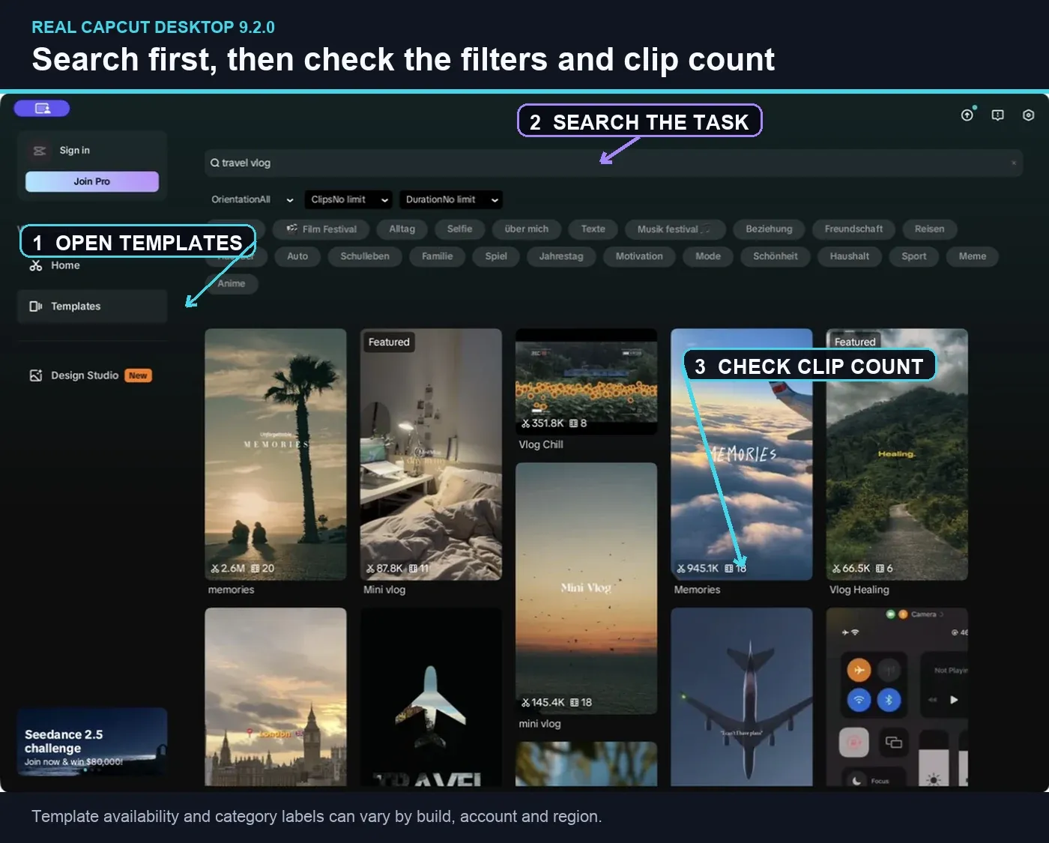
Task: Open the Seedance 2.5 challenge banner
Action: click(x=91, y=741)
